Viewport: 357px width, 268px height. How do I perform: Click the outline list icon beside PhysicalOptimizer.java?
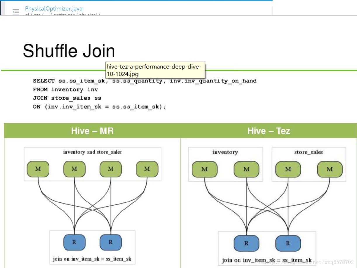(16, 12)
